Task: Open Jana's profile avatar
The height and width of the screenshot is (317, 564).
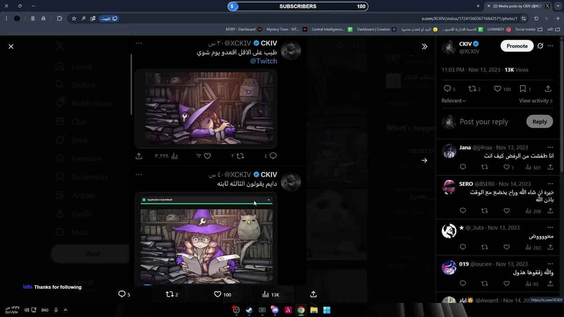Action: pyautogui.click(x=449, y=151)
